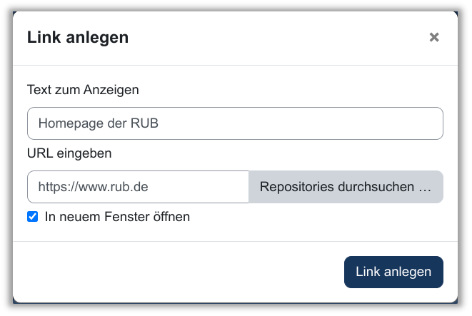Dismiss the dialog using the × icon
The image size is (472, 316).
point(433,37)
